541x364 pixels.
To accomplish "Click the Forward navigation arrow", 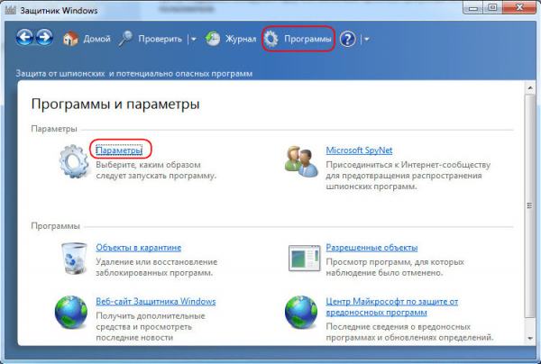I will pyautogui.click(x=44, y=39).
